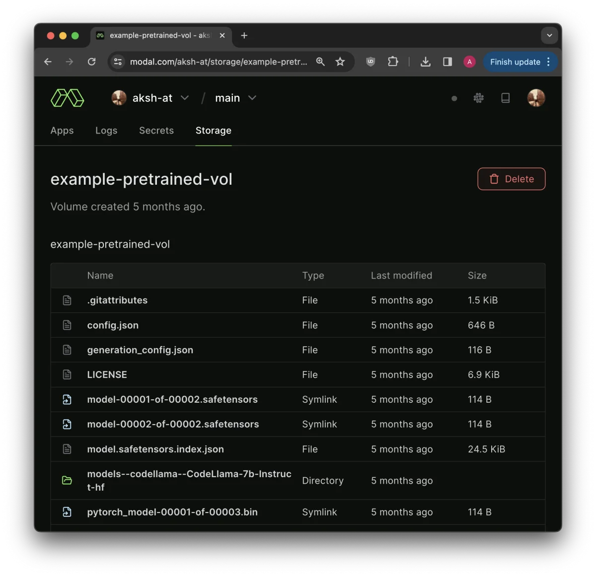Click the Name column header
Image resolution: width=596 pixels, height=577 pixels.
click(x=100, y=276)
